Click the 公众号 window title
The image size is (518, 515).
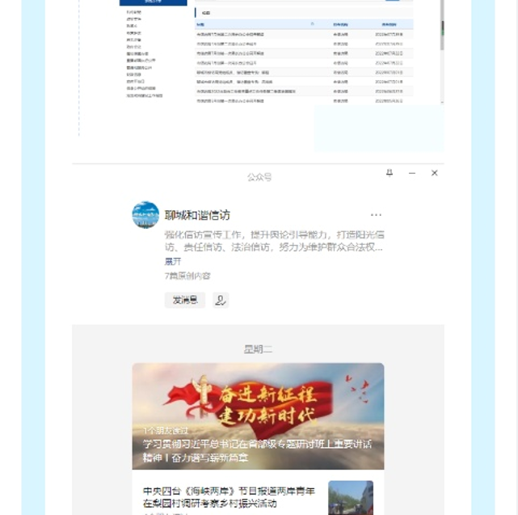click(x=259, y=177)
